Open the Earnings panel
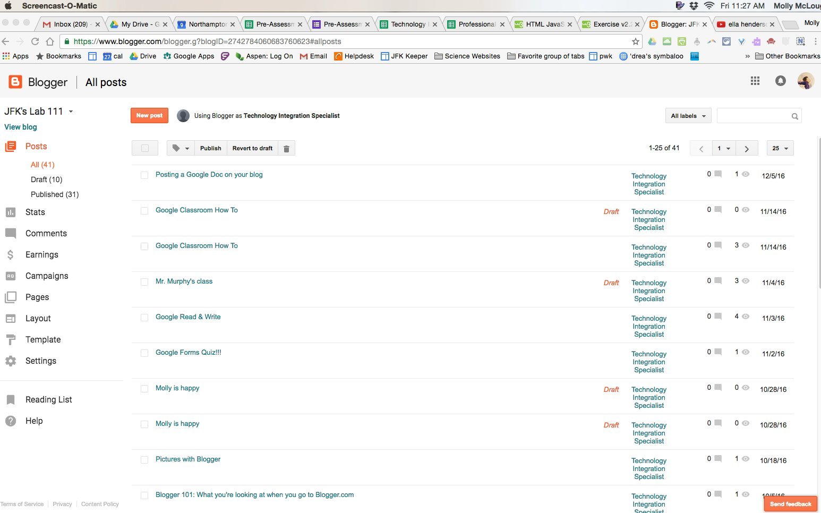Viewport: 821px width, 513px height. (x=42, y=254)
